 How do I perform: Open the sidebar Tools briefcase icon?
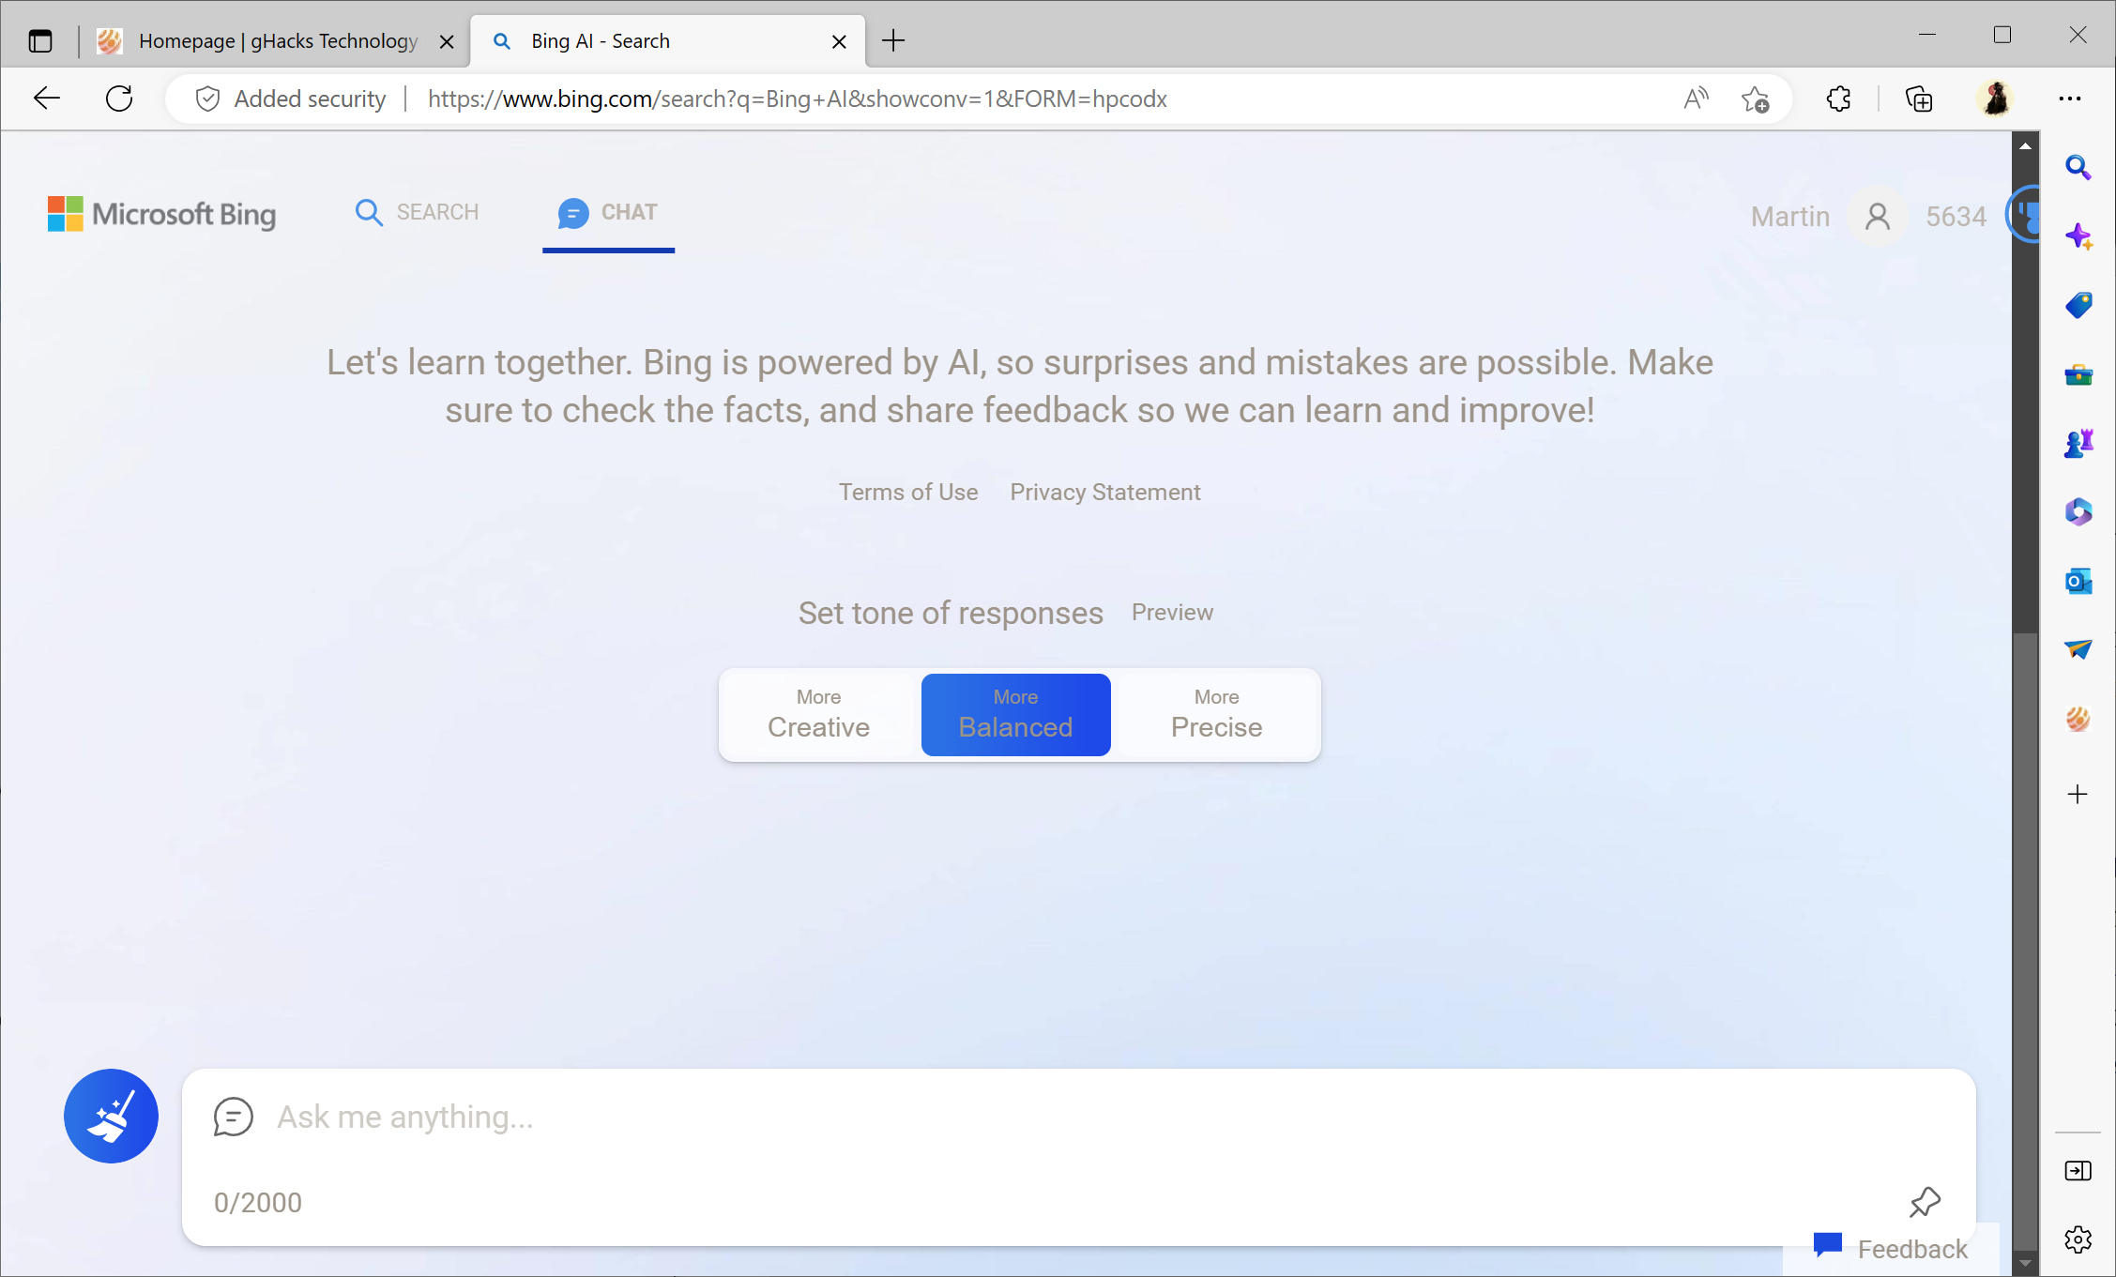(x=2078, y=375)
